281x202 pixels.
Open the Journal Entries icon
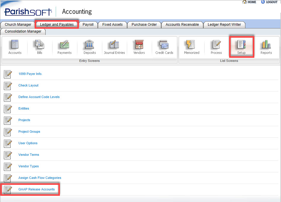coord(114,44)
